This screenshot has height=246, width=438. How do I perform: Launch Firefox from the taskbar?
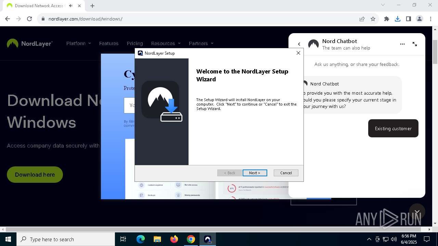click(x=174, y=239)
